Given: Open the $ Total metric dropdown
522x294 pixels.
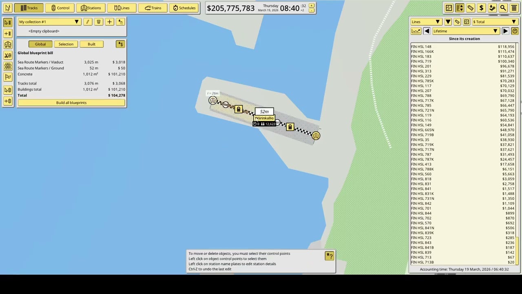Looking at the screenshot, I should [495, 22].
